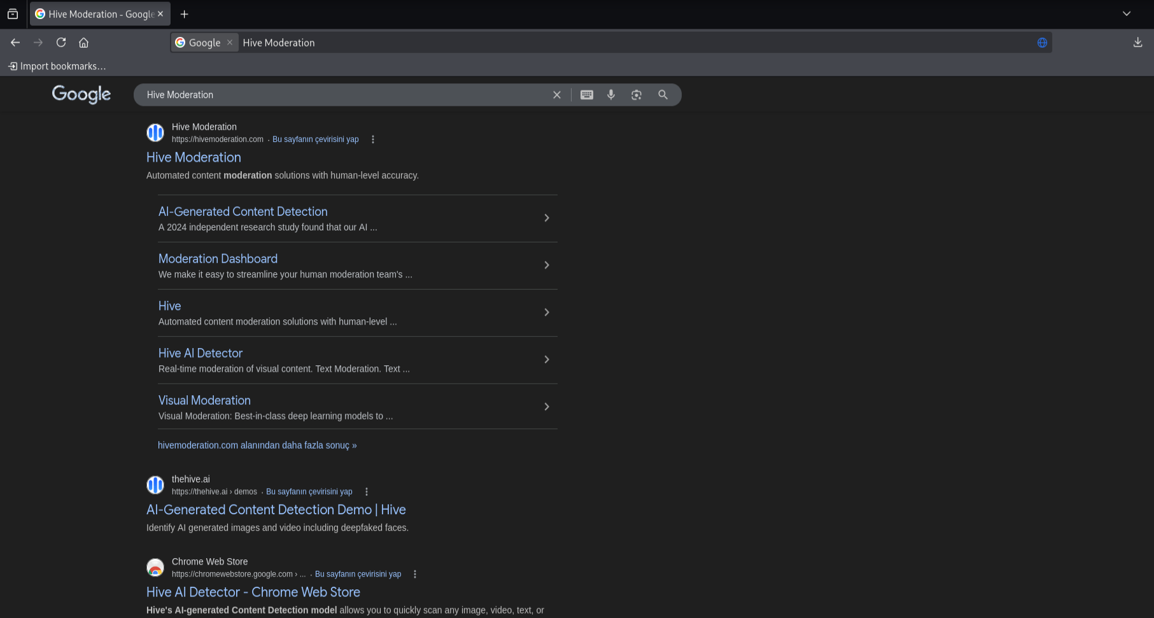Click the thehive.ai site name

click(x=191, y=479)
